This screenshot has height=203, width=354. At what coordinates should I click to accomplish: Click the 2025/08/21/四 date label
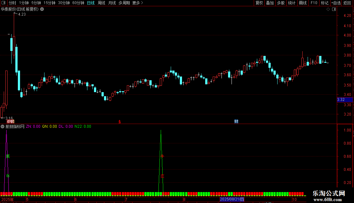point(232,199)
